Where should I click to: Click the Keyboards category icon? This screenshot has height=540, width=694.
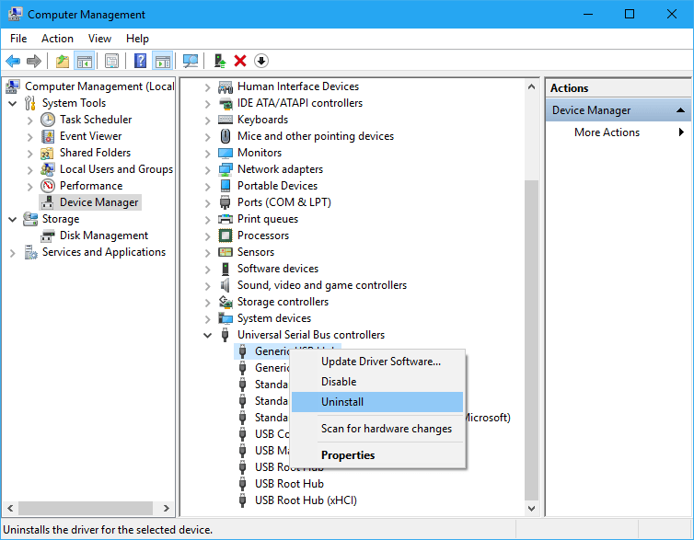pos(226,120)
